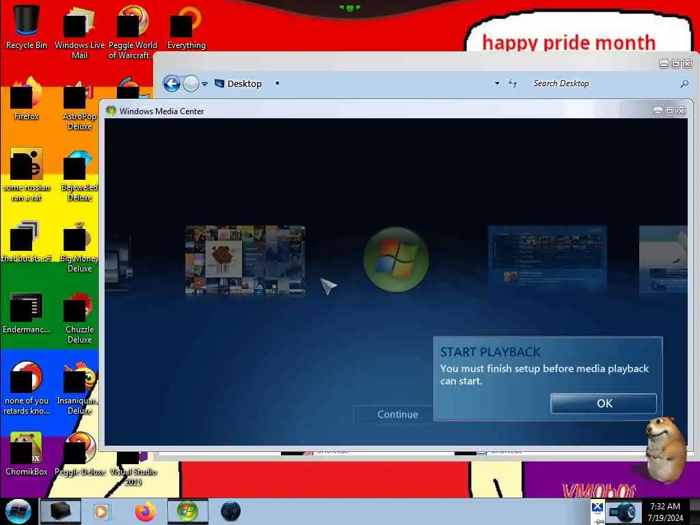Select the Insaniquarium Deluxe desktop icon

point(79,388)
